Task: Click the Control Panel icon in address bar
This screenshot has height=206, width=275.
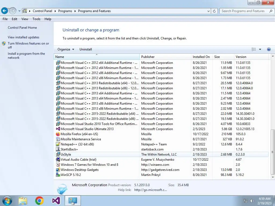Action: click(x=25, y=11)
